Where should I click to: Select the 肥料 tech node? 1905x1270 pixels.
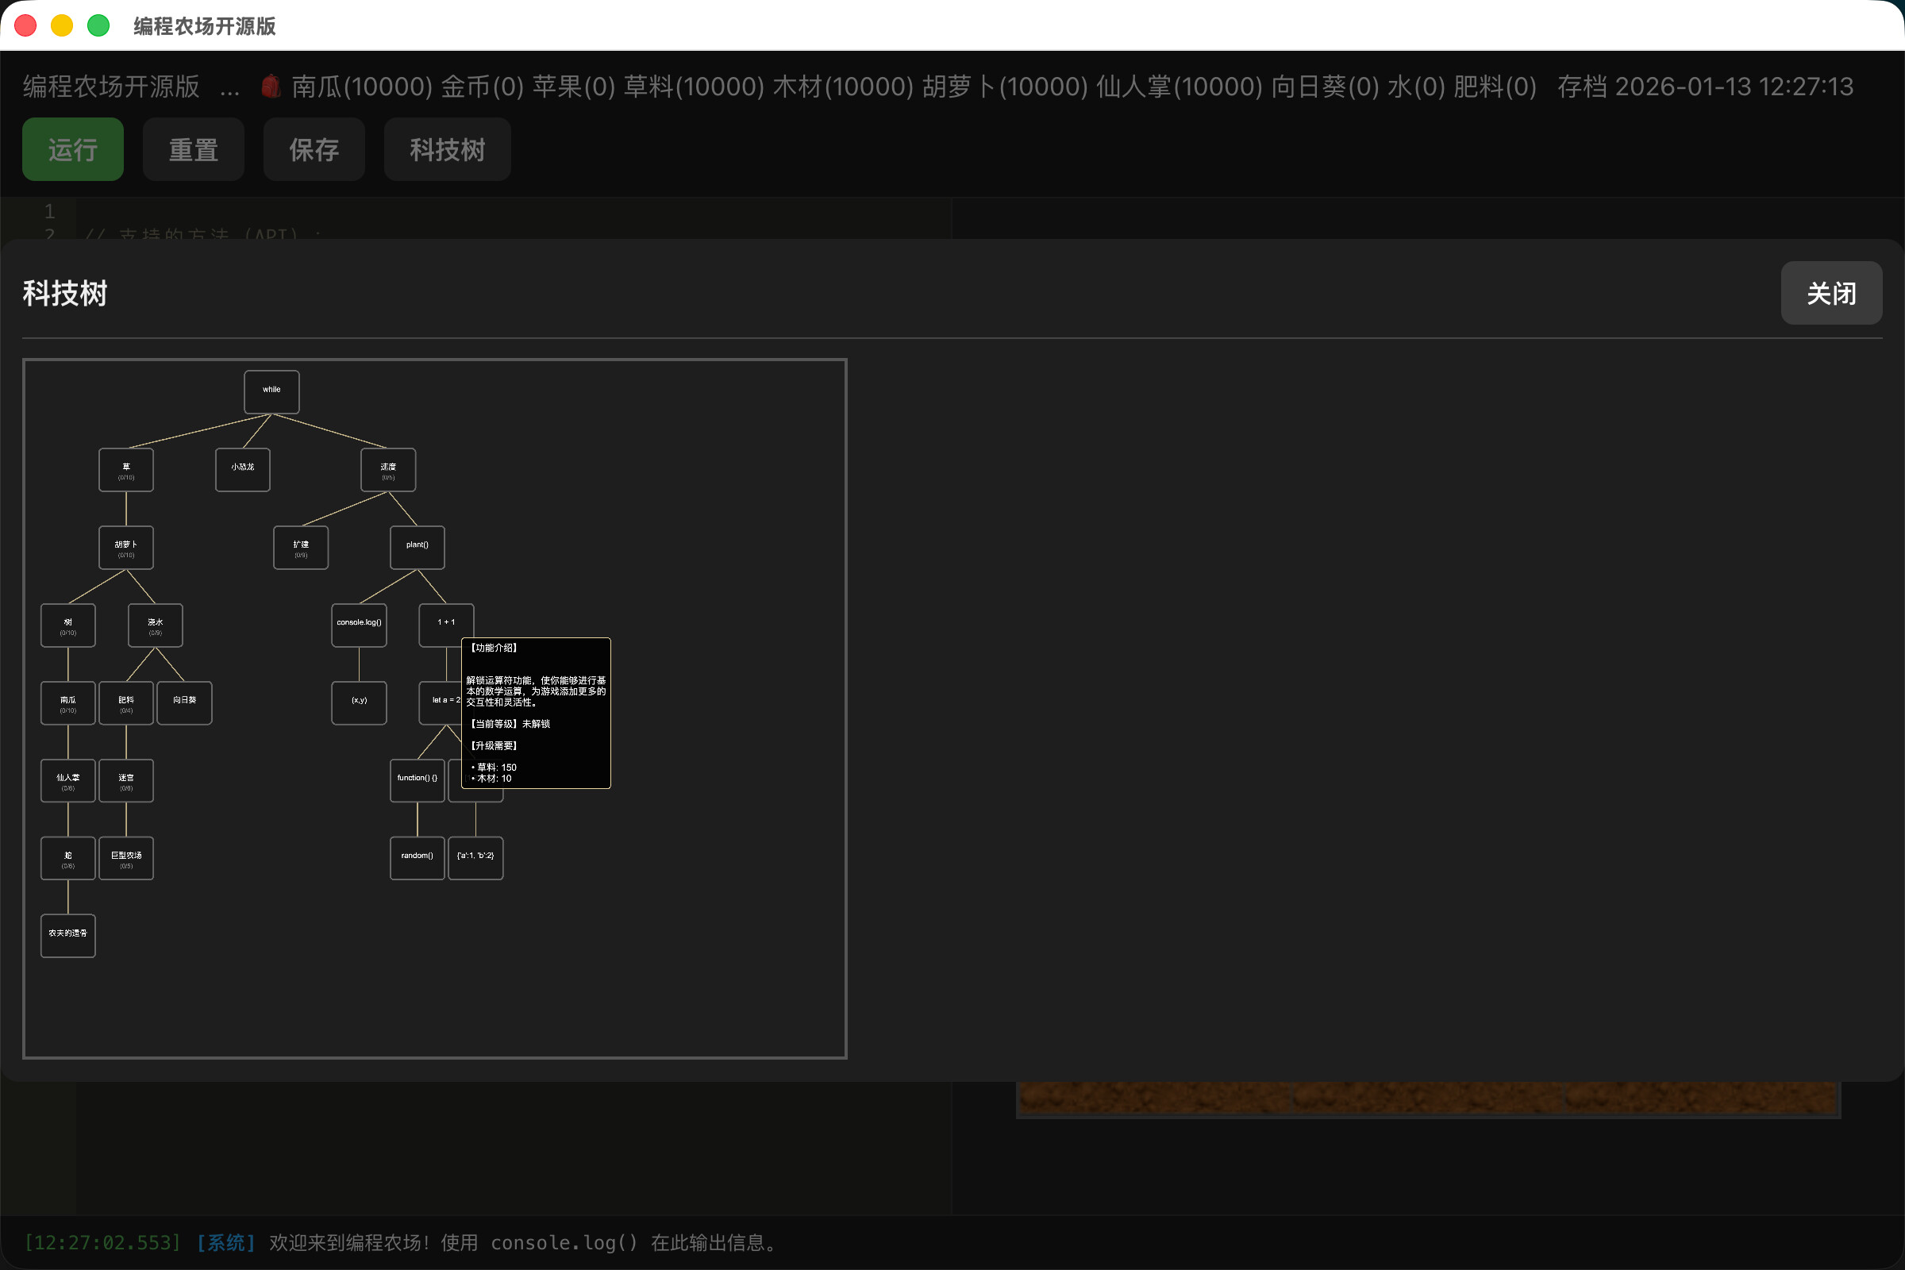(125, 703)
